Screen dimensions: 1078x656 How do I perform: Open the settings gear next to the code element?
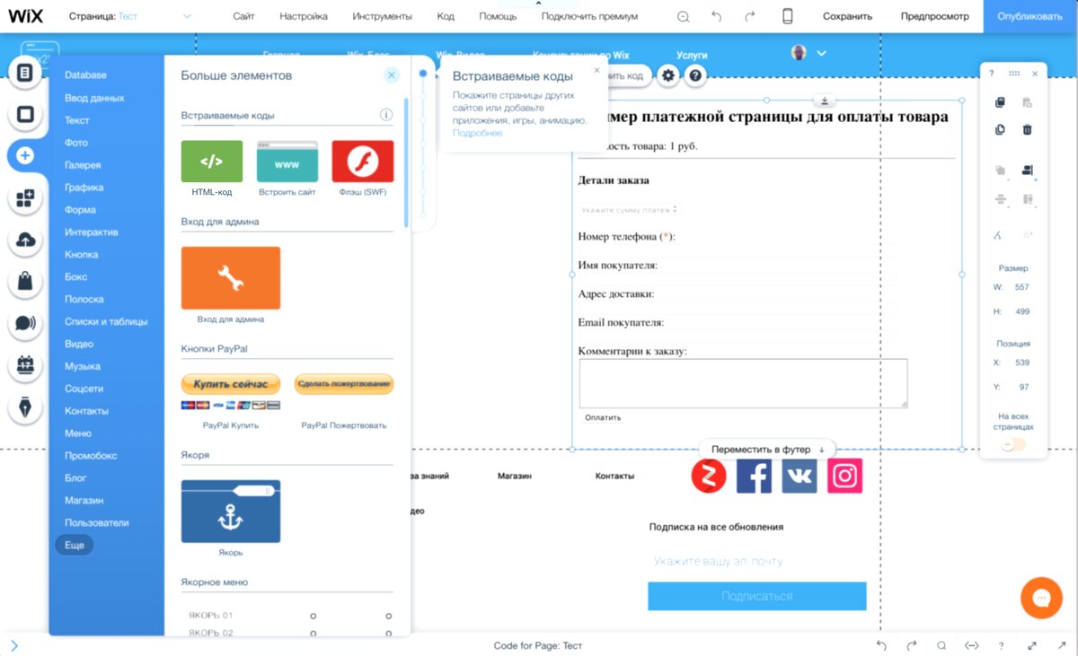tap(668, 75)
